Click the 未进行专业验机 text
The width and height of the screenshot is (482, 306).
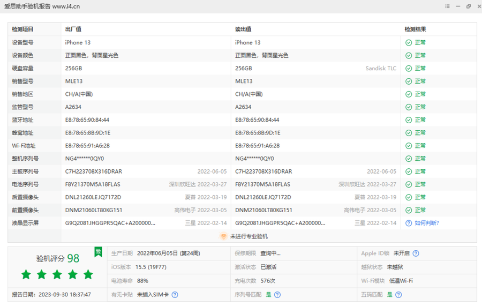(248, 236)
